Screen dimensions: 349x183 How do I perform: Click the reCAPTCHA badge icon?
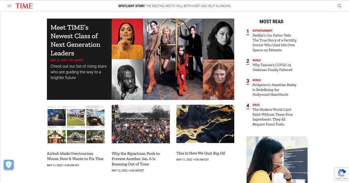pyautogui.click(x=341, y=173)
